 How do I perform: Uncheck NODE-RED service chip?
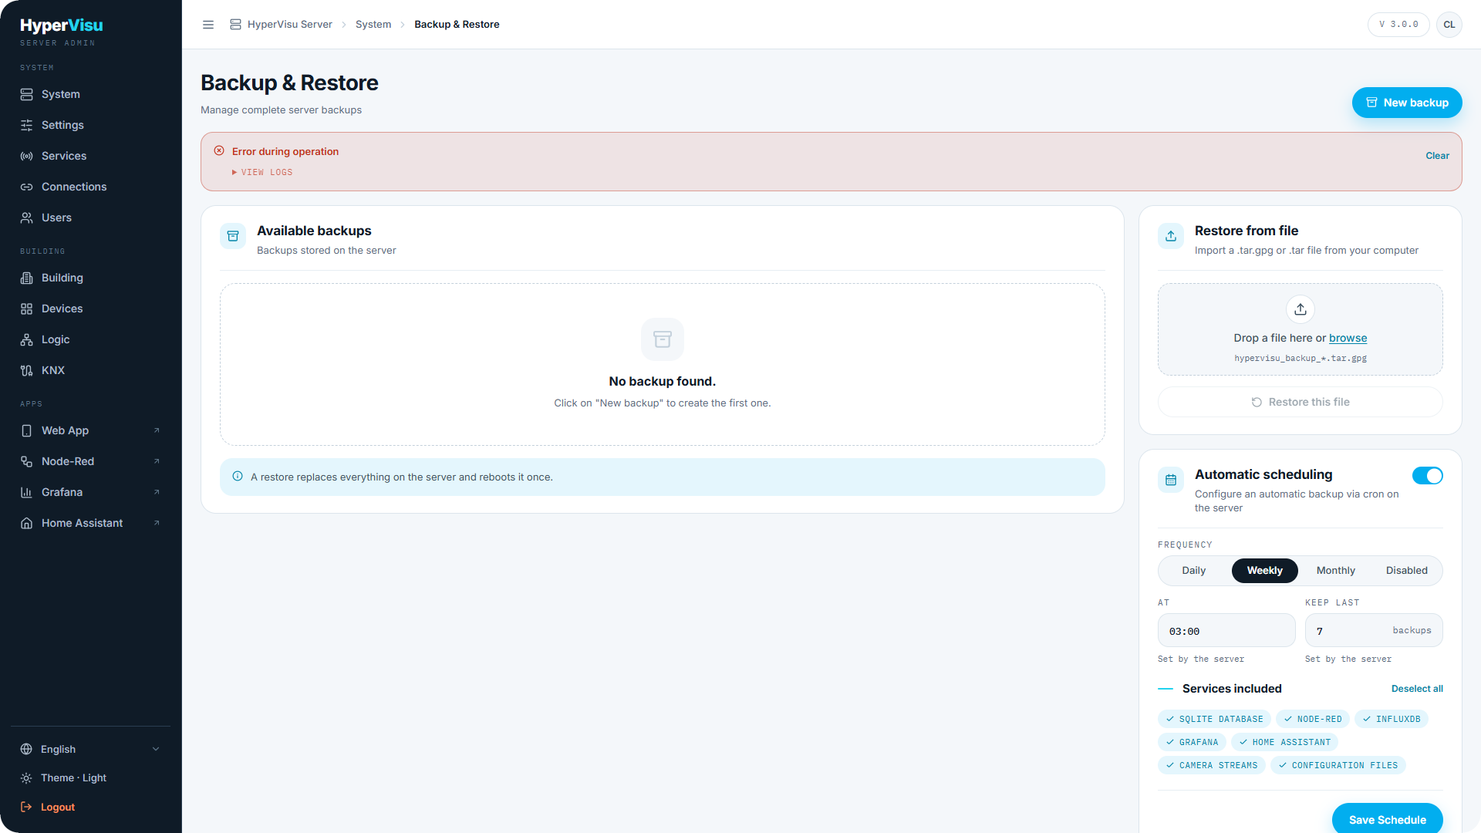click(x=1312, y=719)
